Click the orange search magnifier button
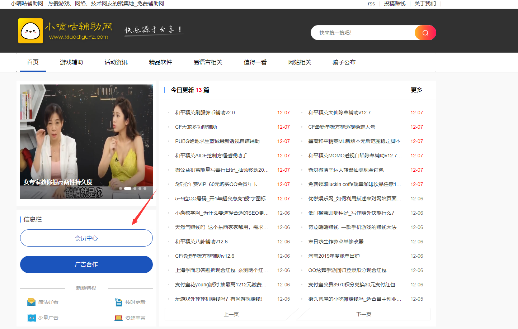This screenshot has width=518, height=329. pos(425,33)
